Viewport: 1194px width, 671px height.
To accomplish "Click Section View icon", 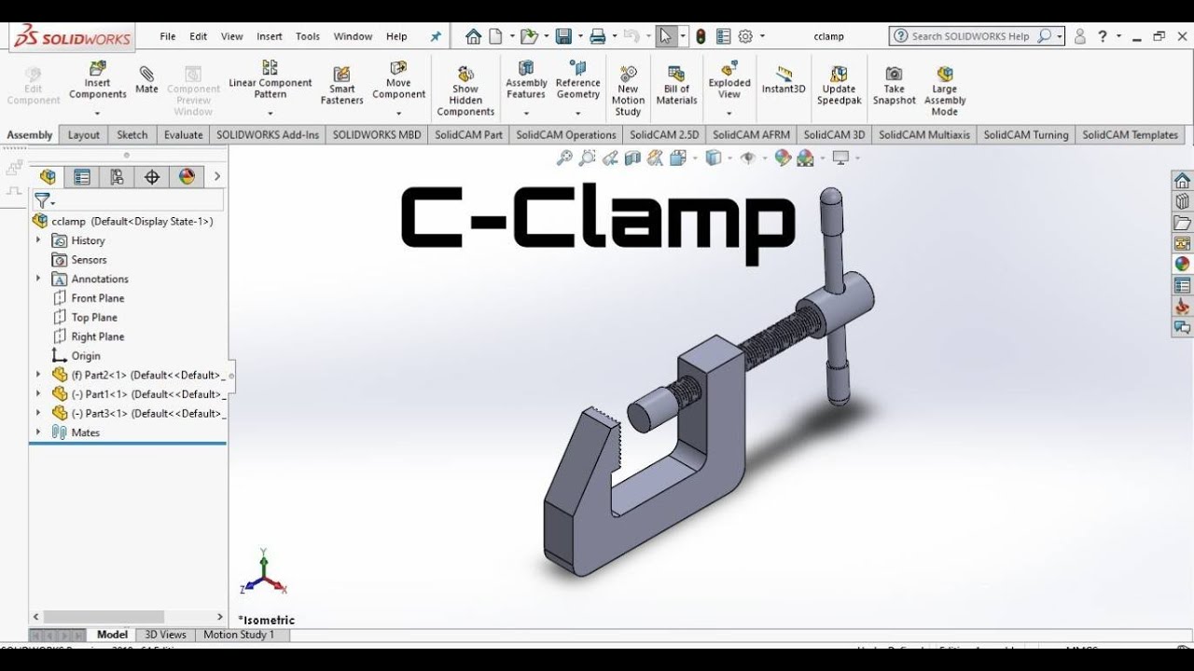I will [632, 158].
